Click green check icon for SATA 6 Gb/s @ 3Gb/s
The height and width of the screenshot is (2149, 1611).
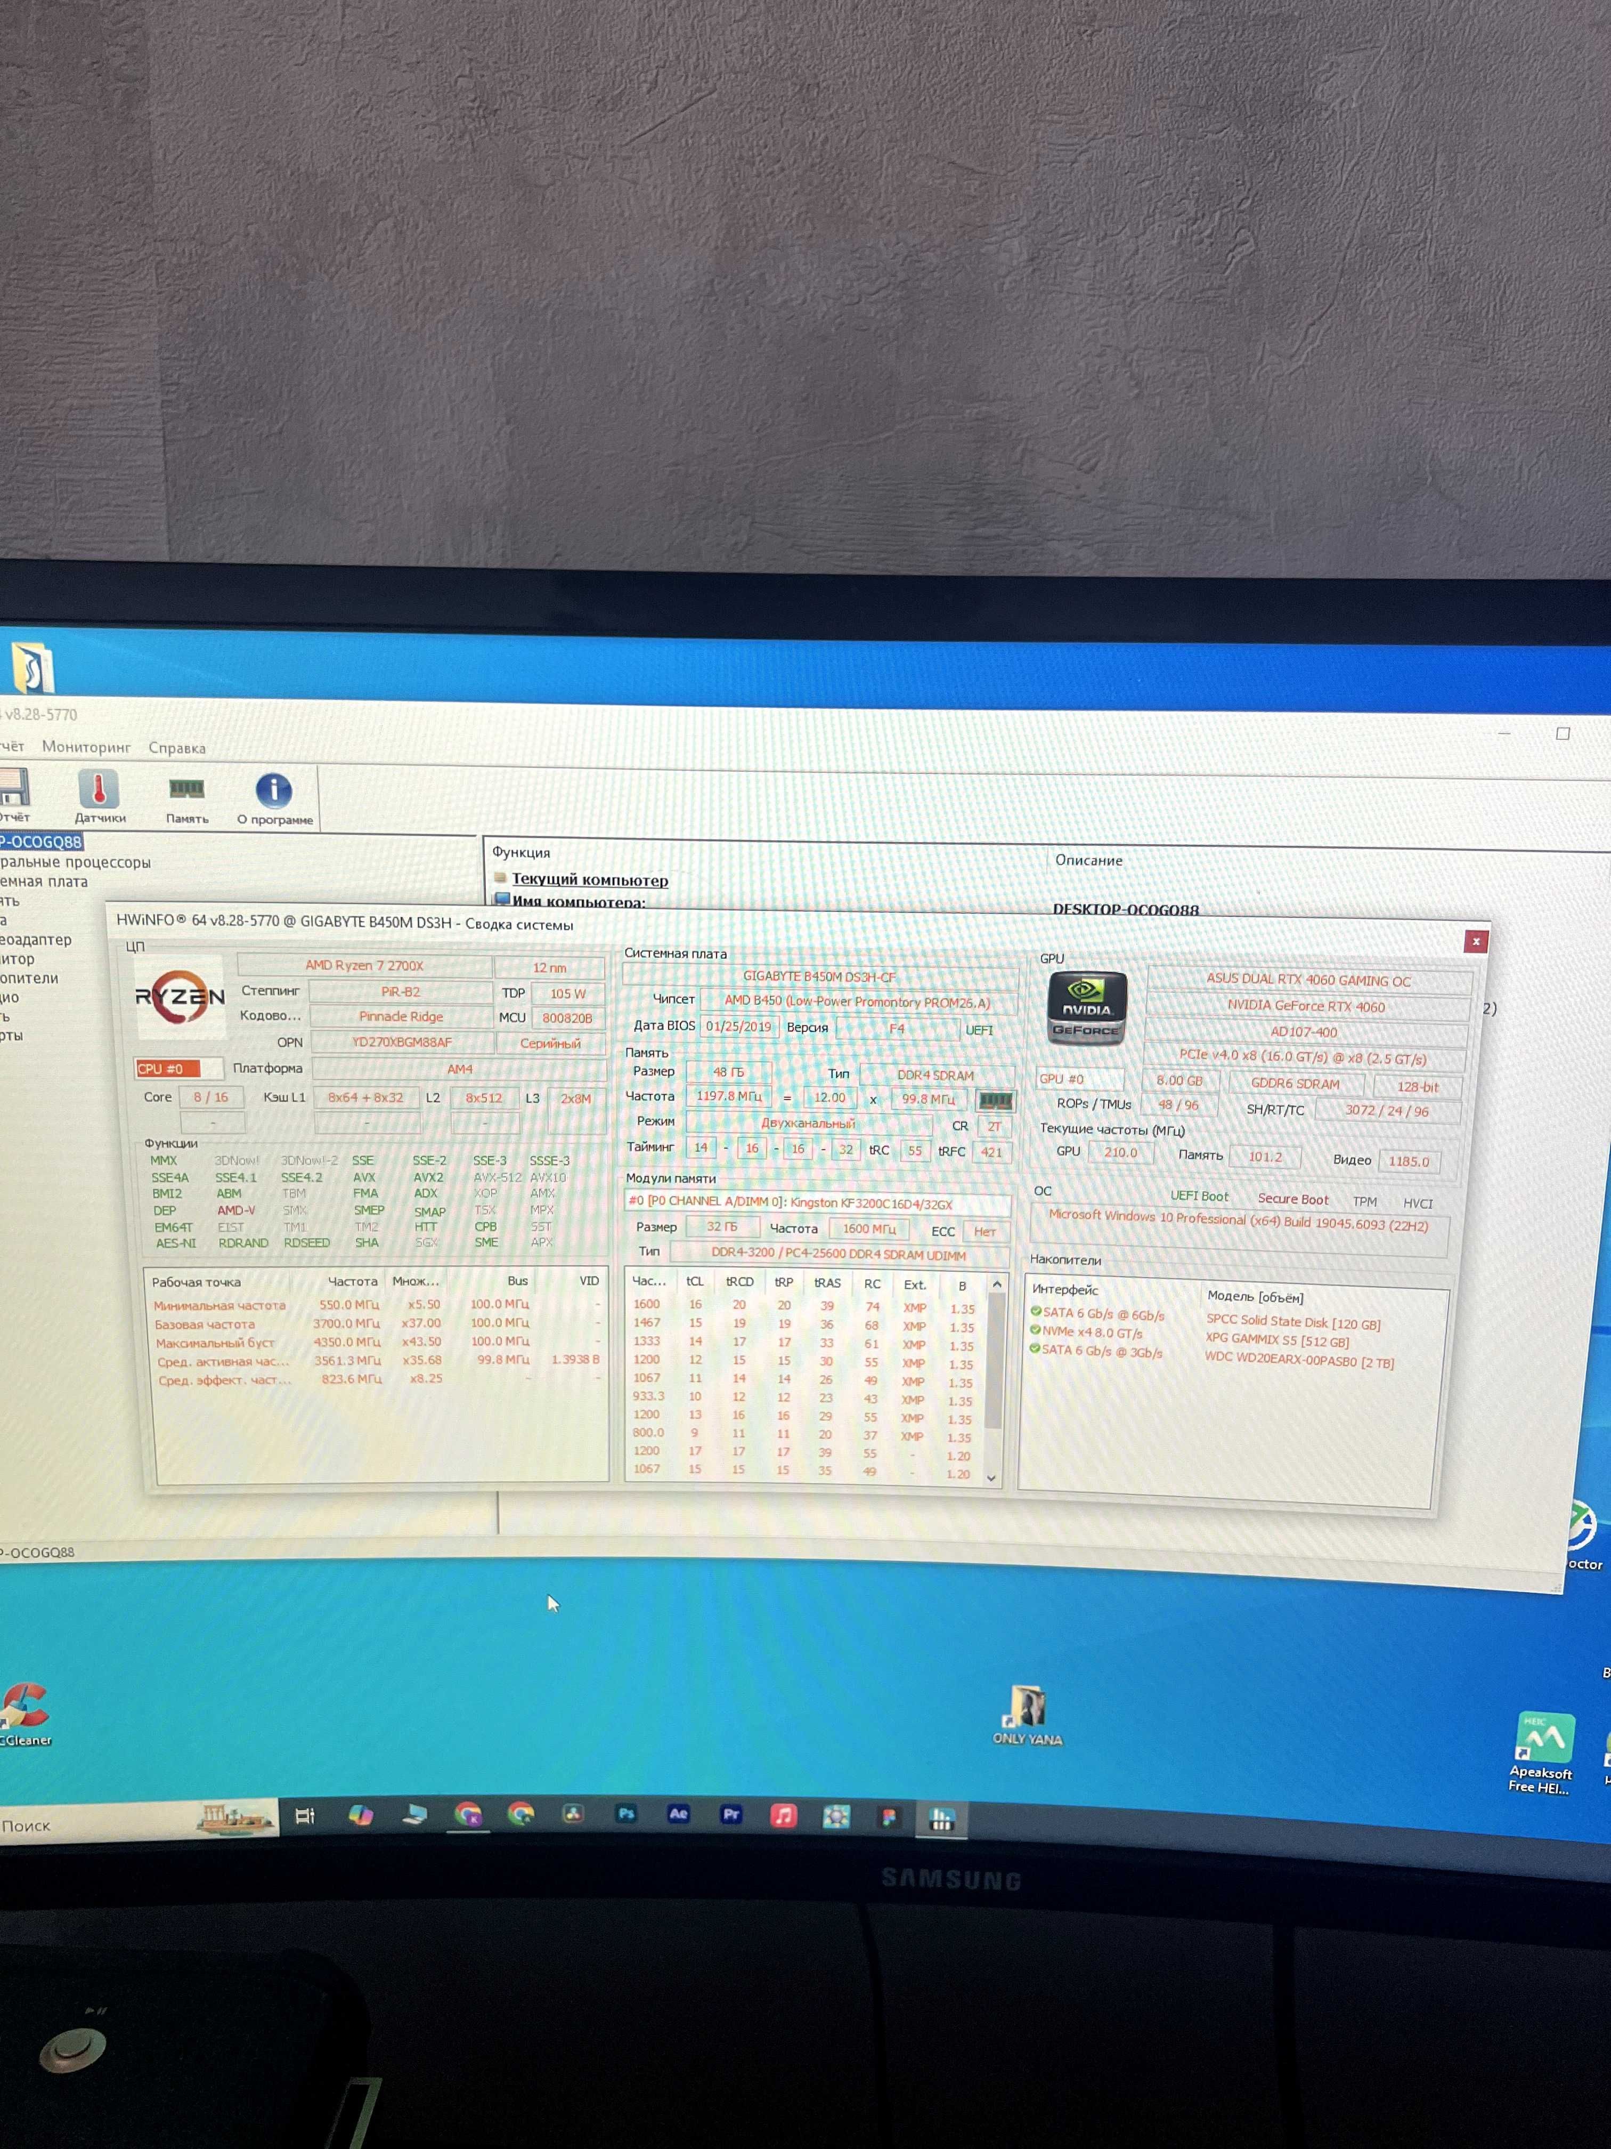point(1035,1348)
